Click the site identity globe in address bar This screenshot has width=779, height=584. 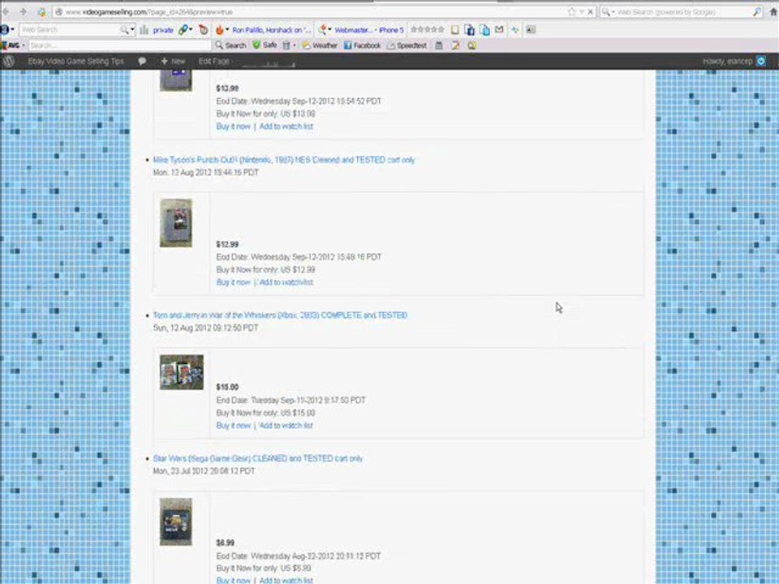[x=58, y=12]
